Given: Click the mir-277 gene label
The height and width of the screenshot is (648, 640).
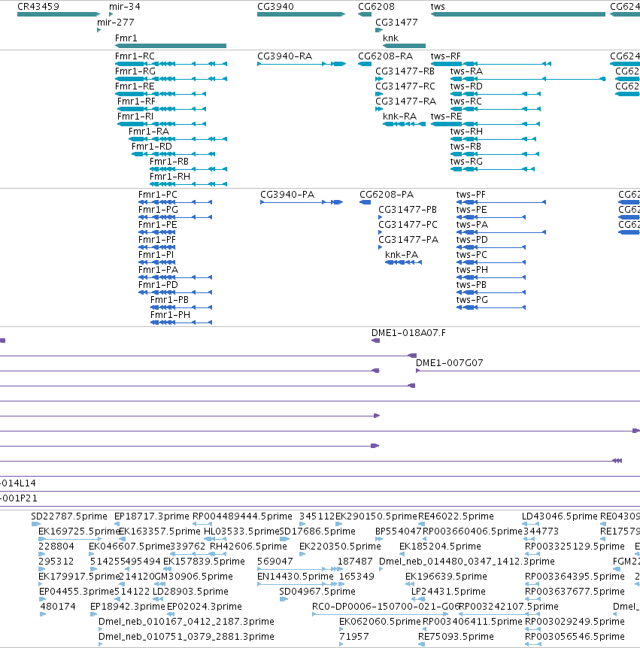Looking at the screenshot, I should tap(115, 23).
